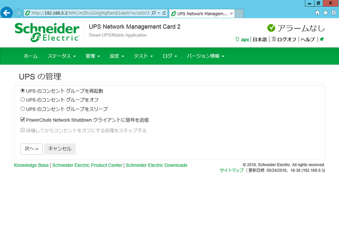Select radio UPS のコンセント グループを再起動
339x240 pixels.
point(22,91)
